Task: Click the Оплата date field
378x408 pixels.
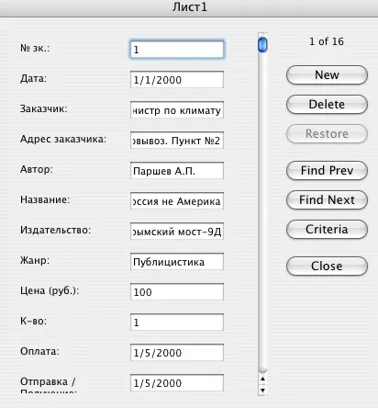Action: 177,353
